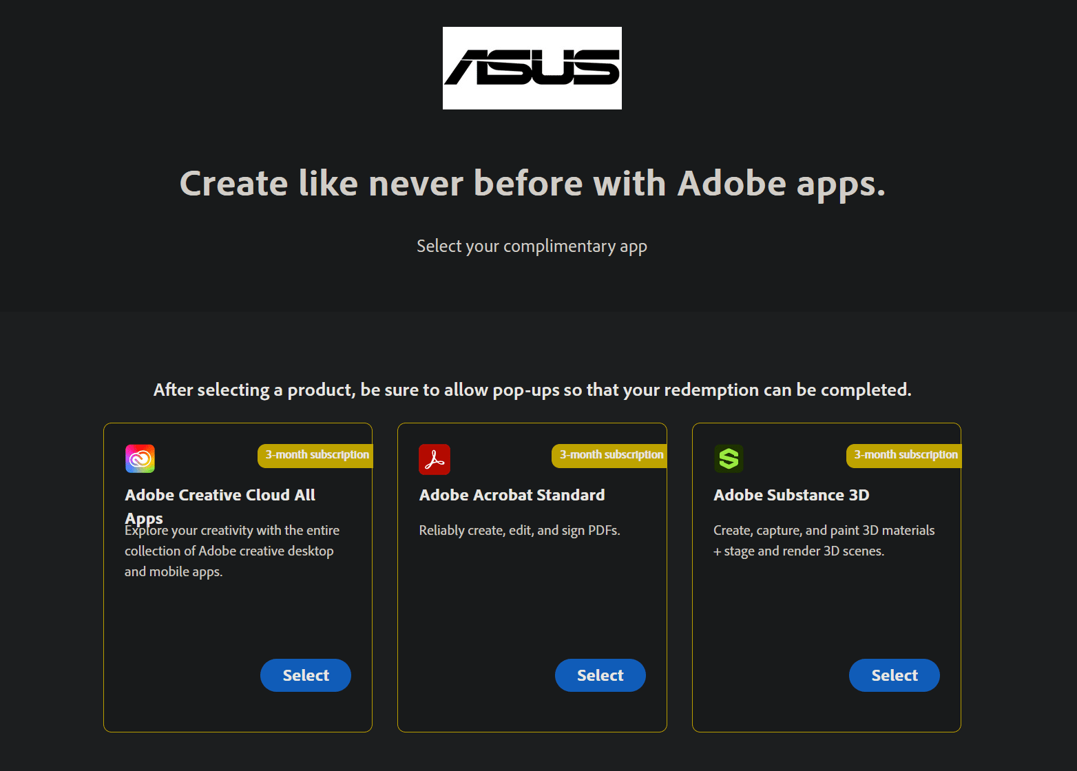Click the ASUS logo
The image size is (1077, 771).
pyautogui.click(x=532, y=68)
